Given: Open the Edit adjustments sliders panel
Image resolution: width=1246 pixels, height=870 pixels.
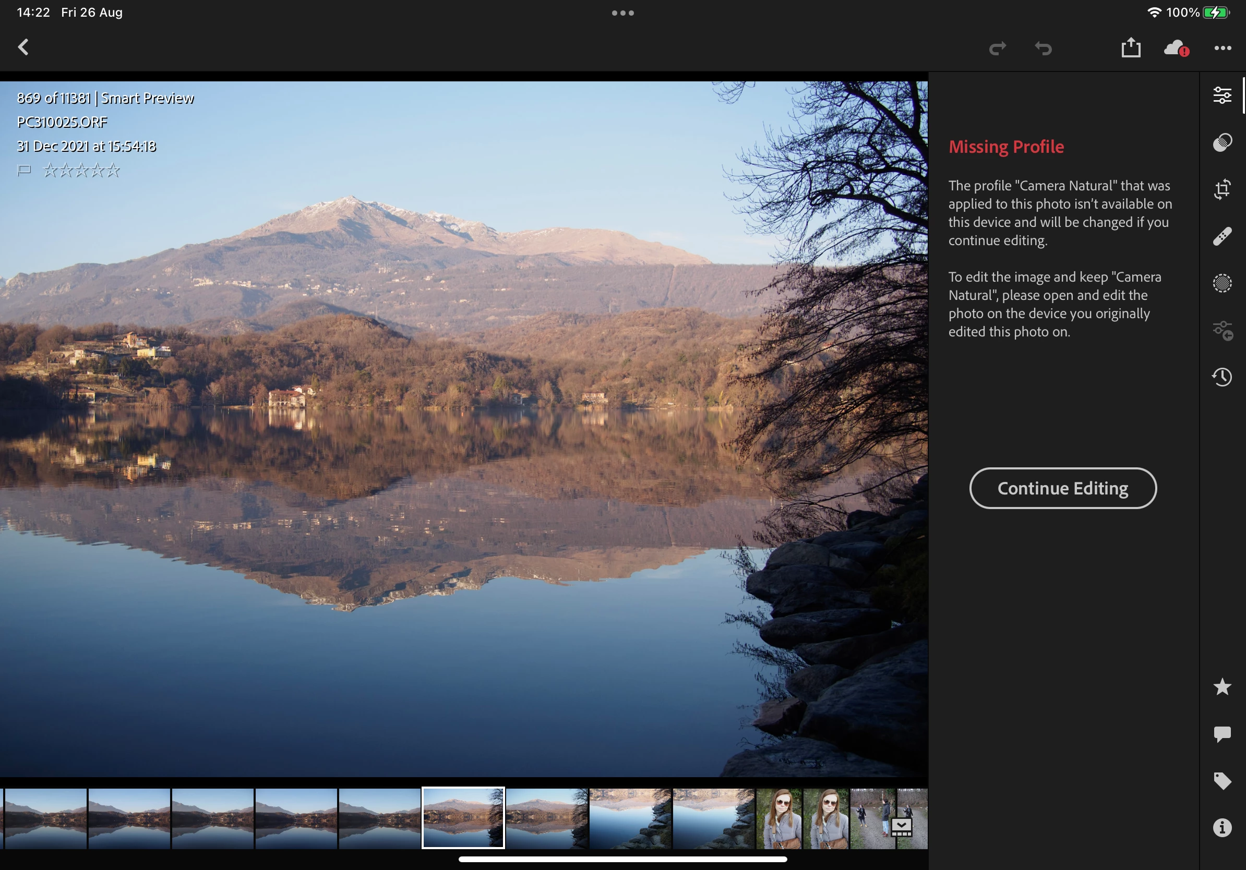Looking at the screenshot, I should [1221, 95].
